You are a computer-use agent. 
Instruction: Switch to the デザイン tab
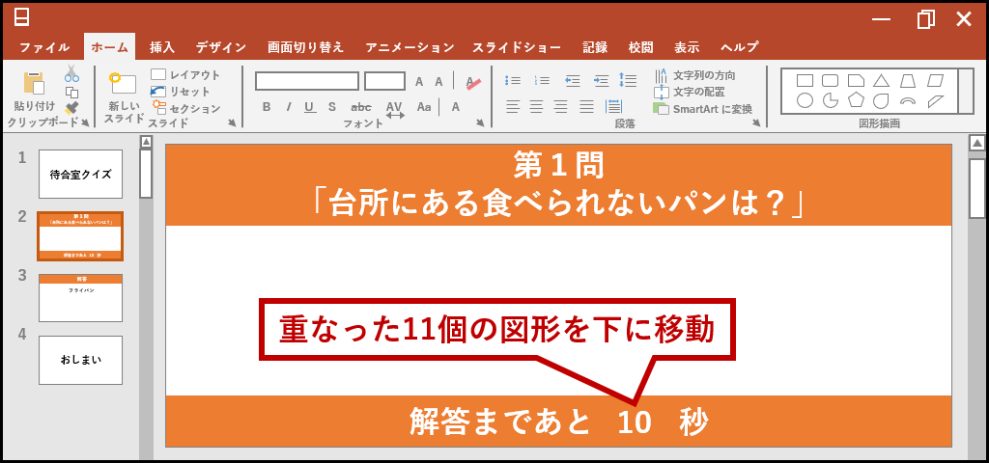tap(221, 47)
